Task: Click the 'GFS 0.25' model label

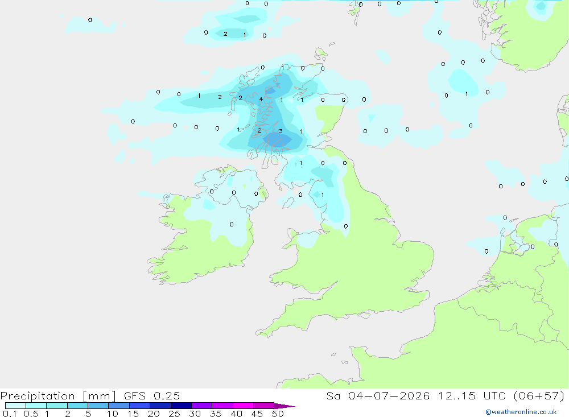Action: point(152,395)
